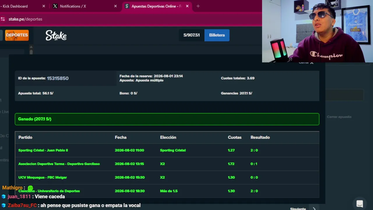The height and width of the screenshot is (210, 373).
Task: Open a new browser tab
Action: (198, 6)
